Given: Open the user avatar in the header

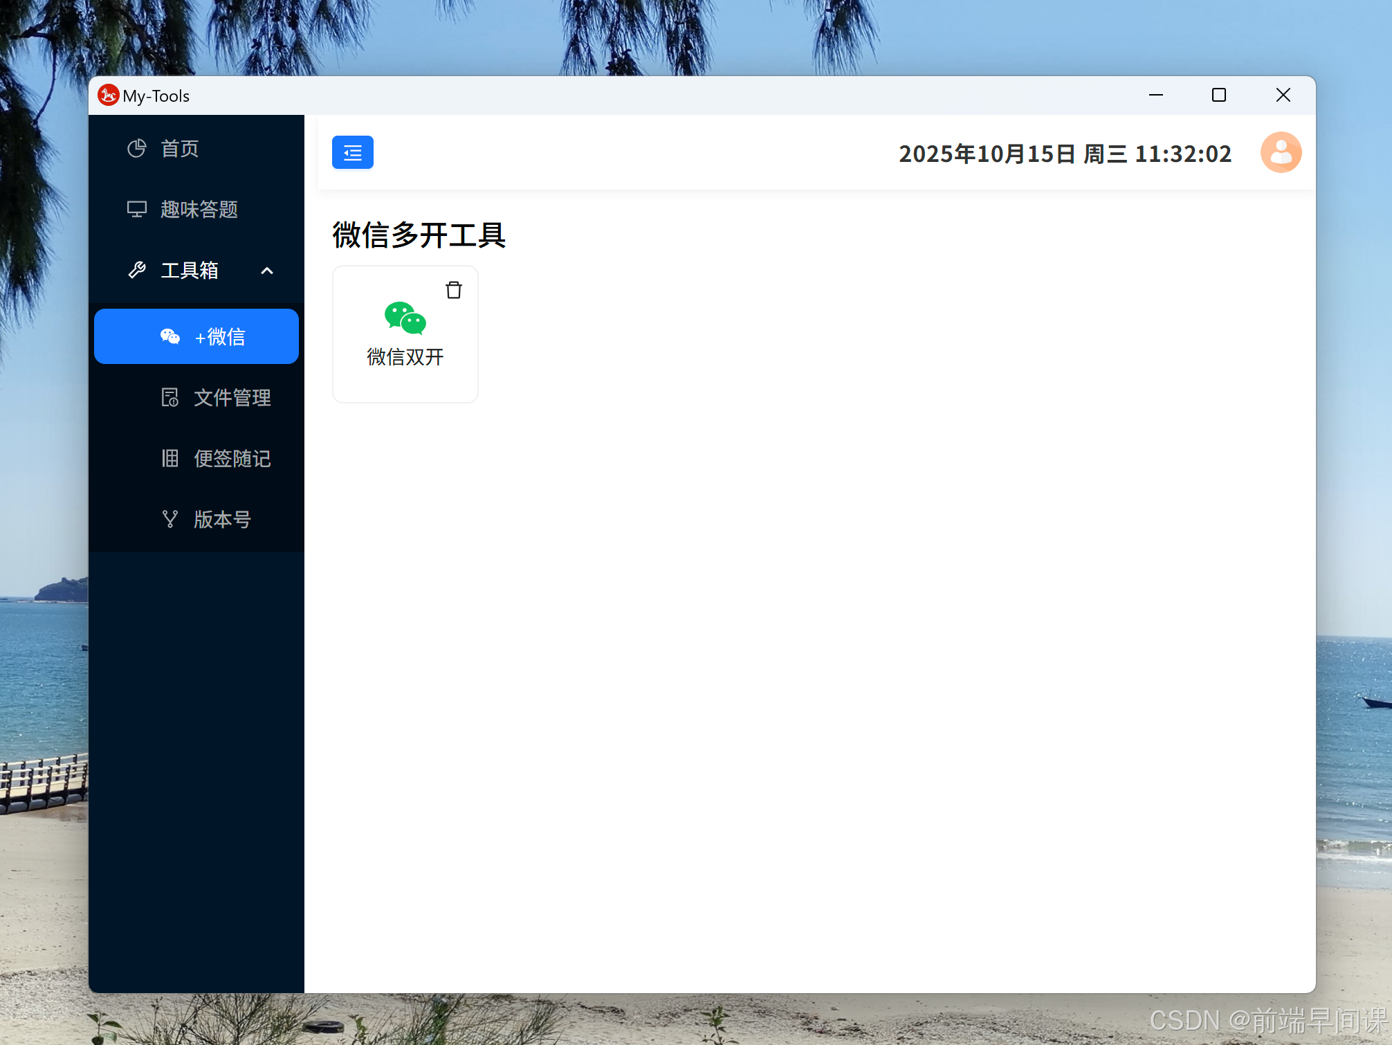Looking at the screenshot, I should click(1281, 152).
